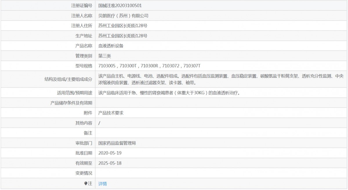The image size is (348, 190).
Task: Click the 生产地址 label
Action: (84, 36)
